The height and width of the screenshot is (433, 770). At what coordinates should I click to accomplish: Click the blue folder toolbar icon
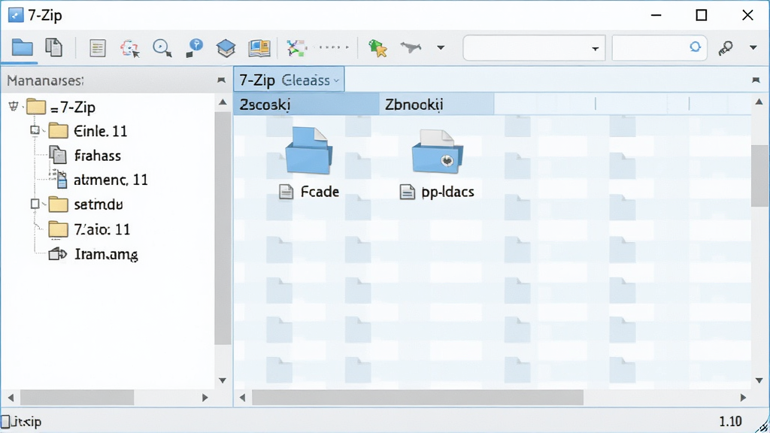[x=22, y=47]
